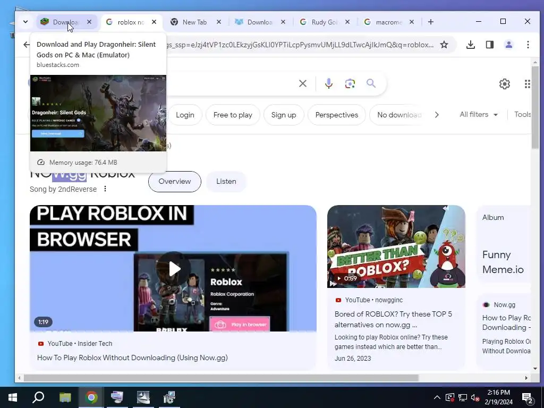Open Google quick settings gear
The height and width of the screenshot is (408, 544).
[505, 83]
